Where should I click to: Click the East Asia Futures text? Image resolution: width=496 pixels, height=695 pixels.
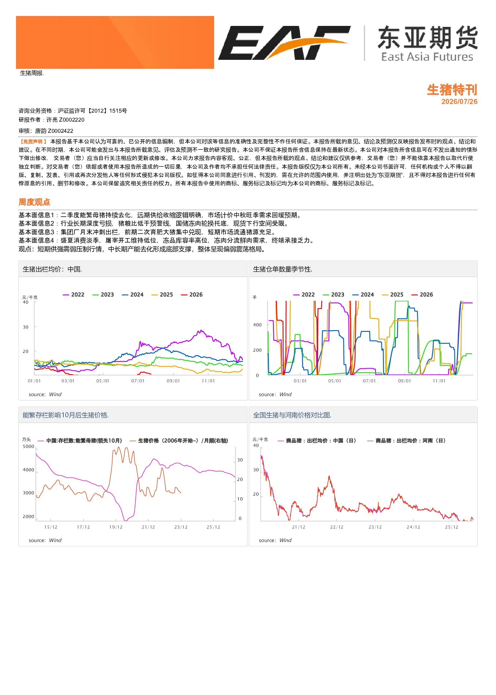pos(427,57)
